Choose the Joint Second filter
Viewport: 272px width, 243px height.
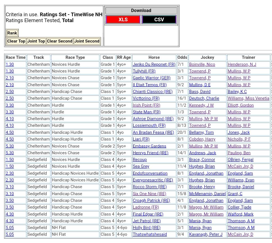87,41
